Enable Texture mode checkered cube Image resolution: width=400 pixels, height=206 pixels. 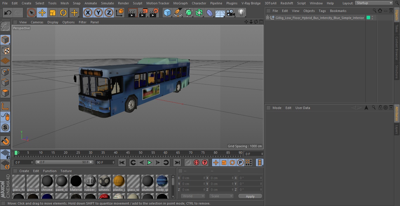5,50
